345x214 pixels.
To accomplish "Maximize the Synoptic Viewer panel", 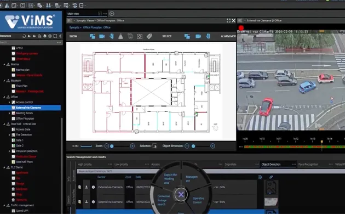I will (x=228, y=20).
